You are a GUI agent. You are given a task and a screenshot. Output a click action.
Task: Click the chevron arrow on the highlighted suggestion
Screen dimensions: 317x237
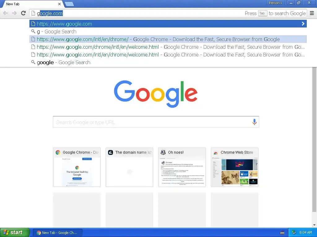303,24
